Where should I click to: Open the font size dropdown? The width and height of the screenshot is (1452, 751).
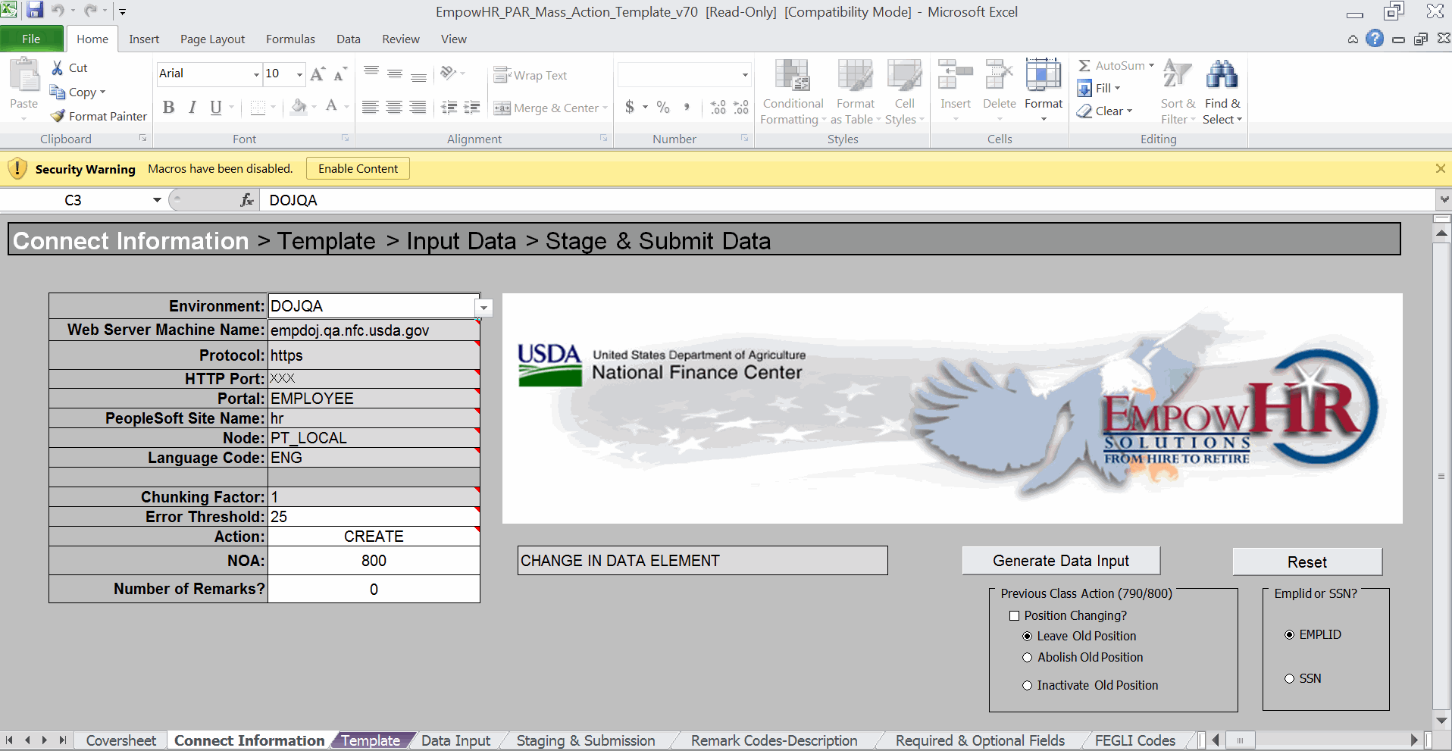(x=299, y=74)
